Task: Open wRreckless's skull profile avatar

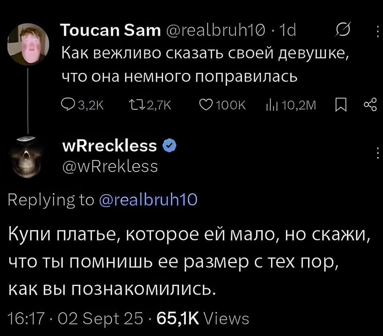Action: click(x=25, y=158)
